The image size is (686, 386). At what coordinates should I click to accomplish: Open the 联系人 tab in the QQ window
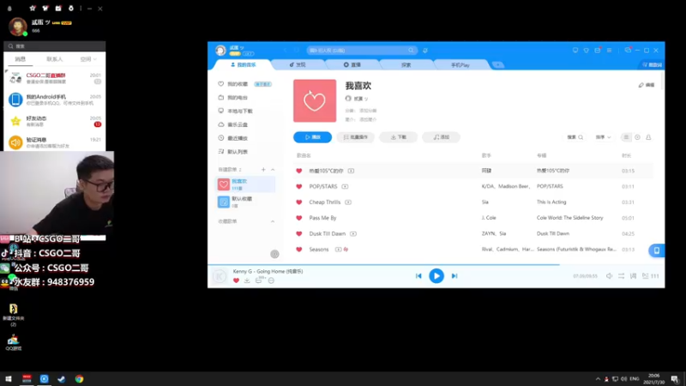(55, 59)
